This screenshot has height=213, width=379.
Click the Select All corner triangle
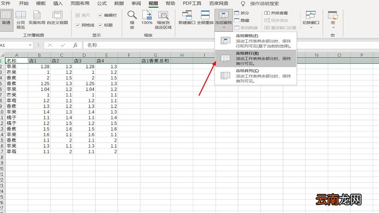[2, 55]
